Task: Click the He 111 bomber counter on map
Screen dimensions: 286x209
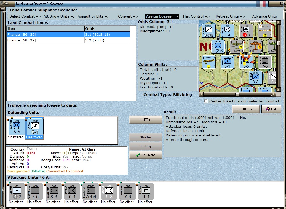Action: pos(256,46)
